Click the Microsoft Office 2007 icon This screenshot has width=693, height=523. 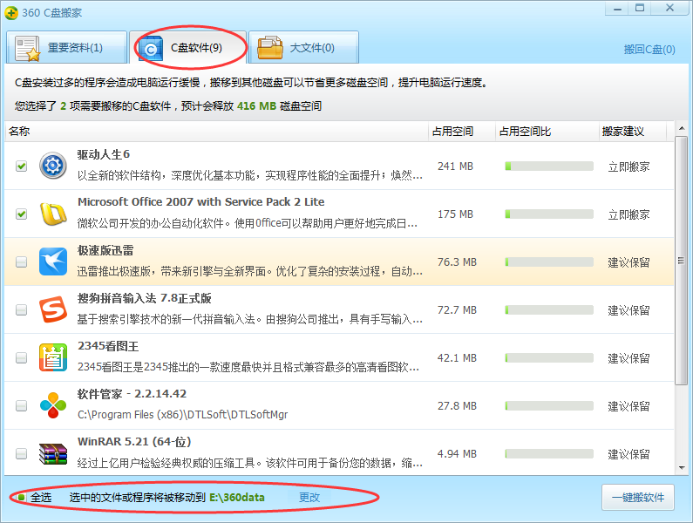pos(53,214)
